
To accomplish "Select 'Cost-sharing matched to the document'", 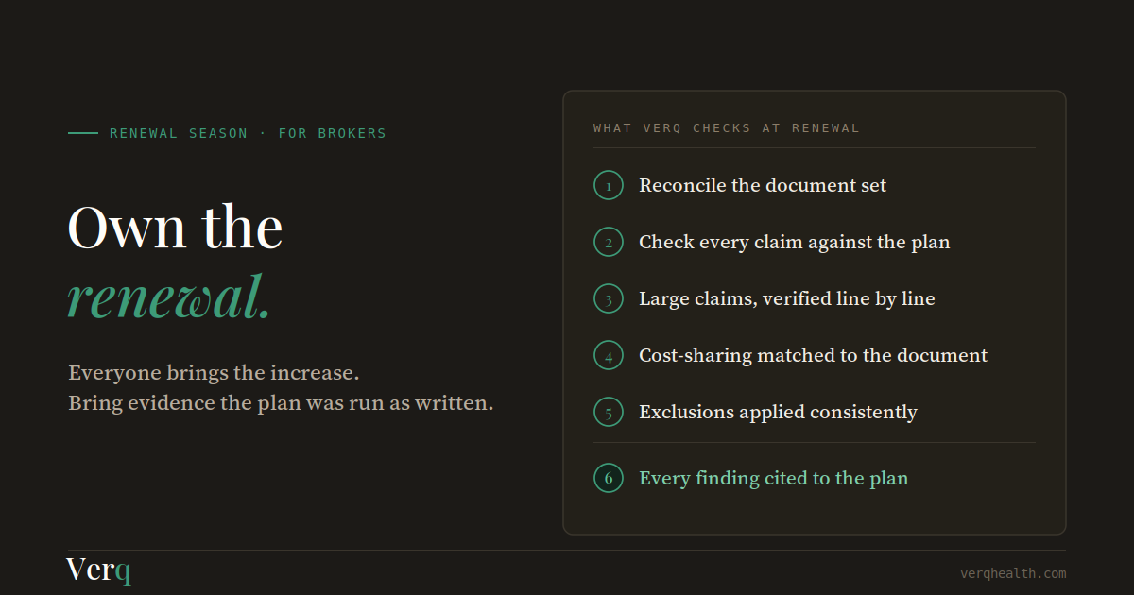I will pos(813,355).
